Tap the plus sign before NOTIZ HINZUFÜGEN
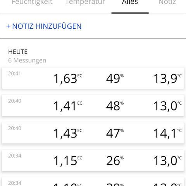 click(x=8, y=26)
